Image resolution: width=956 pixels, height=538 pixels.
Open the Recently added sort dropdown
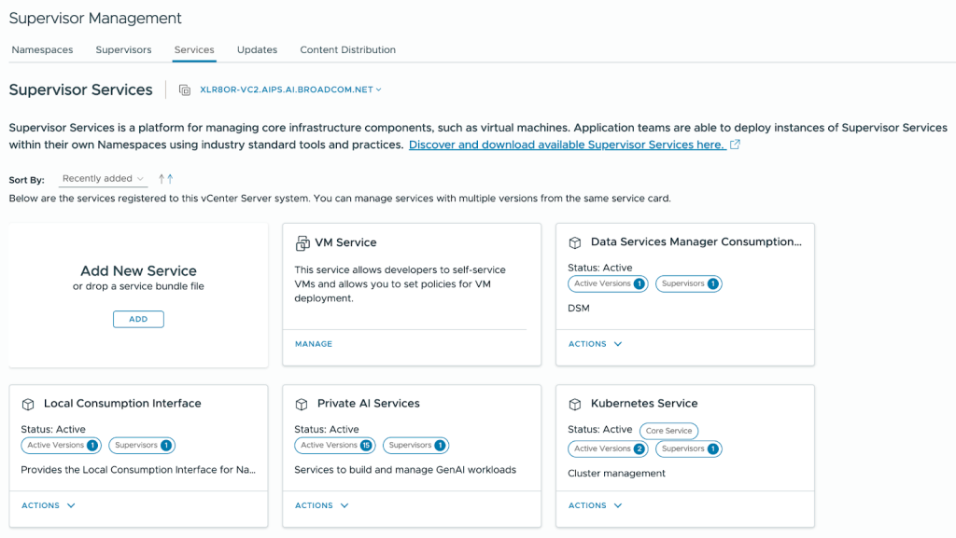point(103,179)
